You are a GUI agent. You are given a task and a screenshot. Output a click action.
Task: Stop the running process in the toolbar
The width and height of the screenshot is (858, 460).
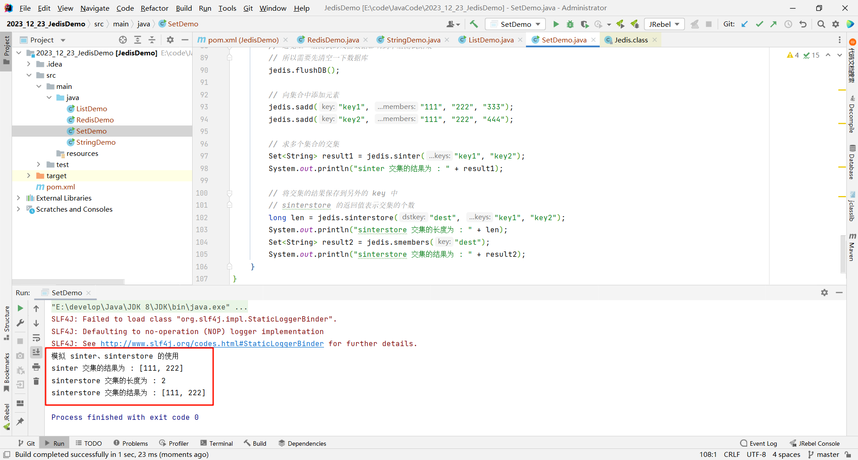709,24
